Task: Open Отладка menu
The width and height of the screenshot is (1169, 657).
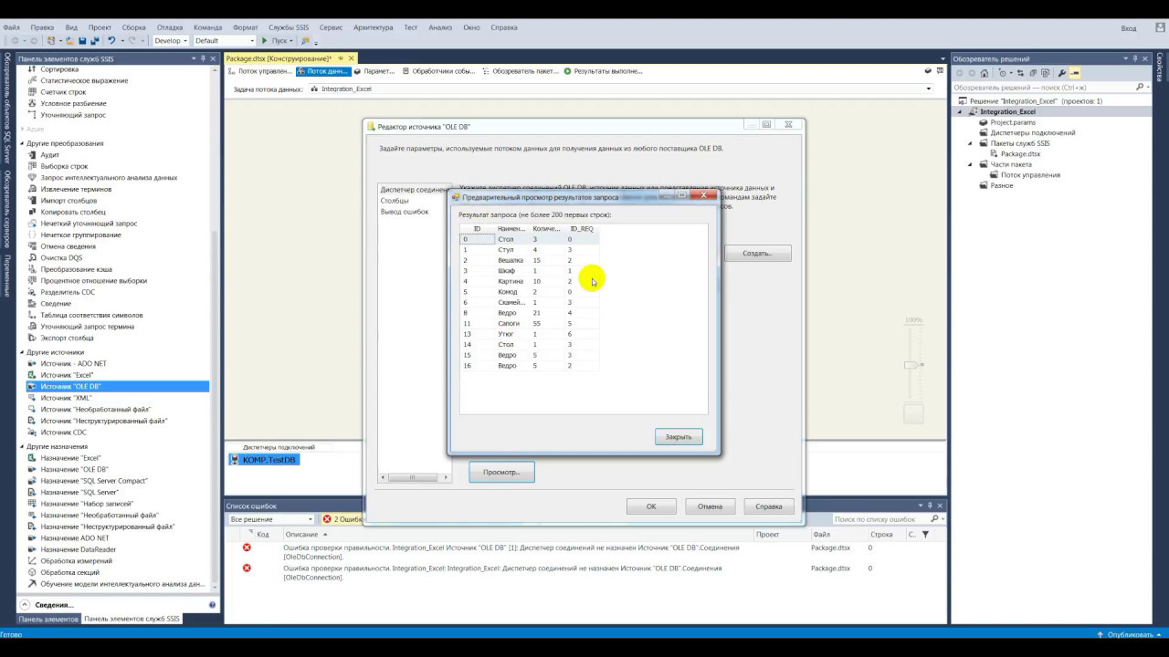Action: [170, 27]
